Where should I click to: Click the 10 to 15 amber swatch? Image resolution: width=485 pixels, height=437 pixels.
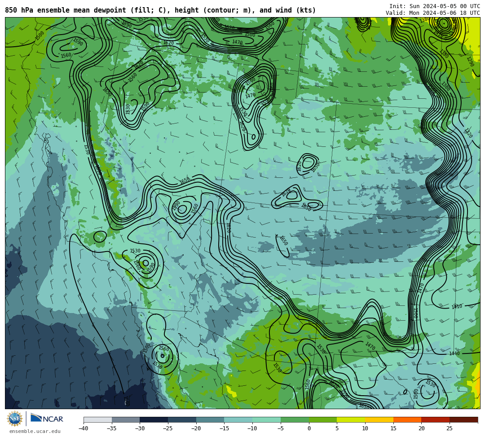pos(379,419)
